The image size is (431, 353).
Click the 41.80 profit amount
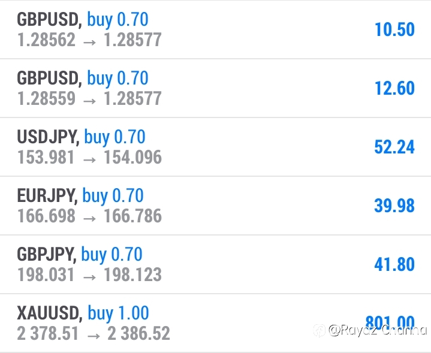click(394, 264)
